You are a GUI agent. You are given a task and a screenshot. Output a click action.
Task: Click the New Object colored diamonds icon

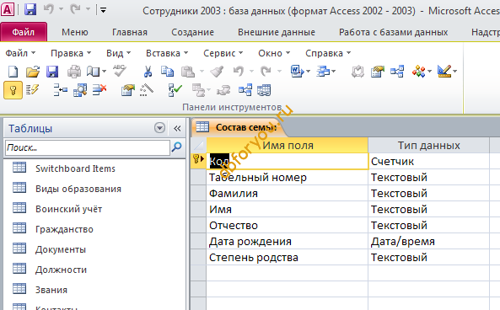coord(419,72)
